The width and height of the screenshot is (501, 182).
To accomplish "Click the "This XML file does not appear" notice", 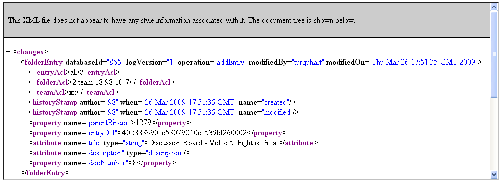I will point(181,21).
